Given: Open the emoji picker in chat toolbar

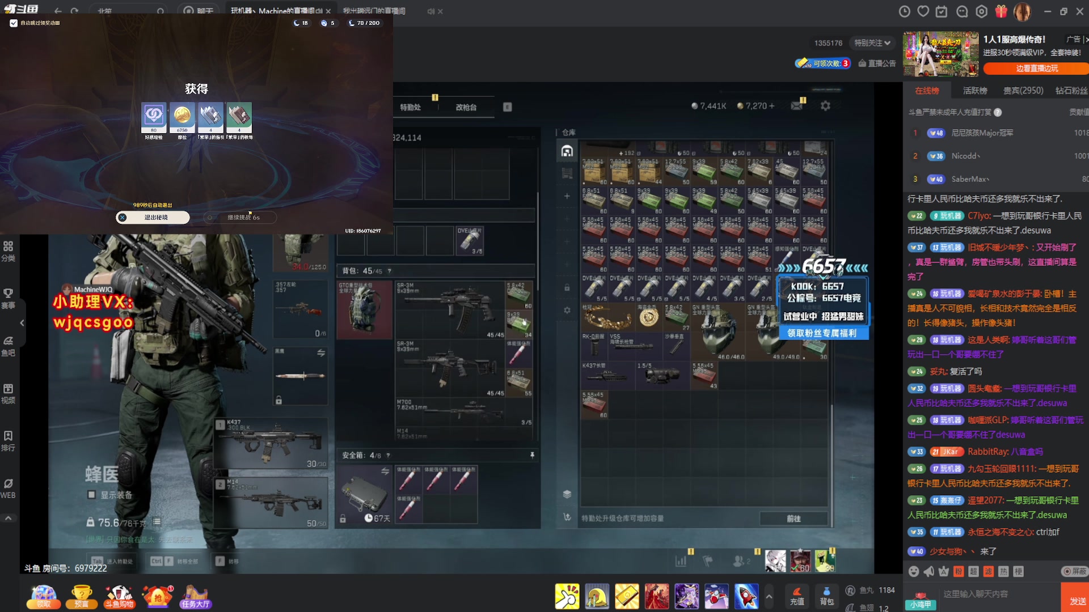Looking at the screenshot, I should pos(914,571).
